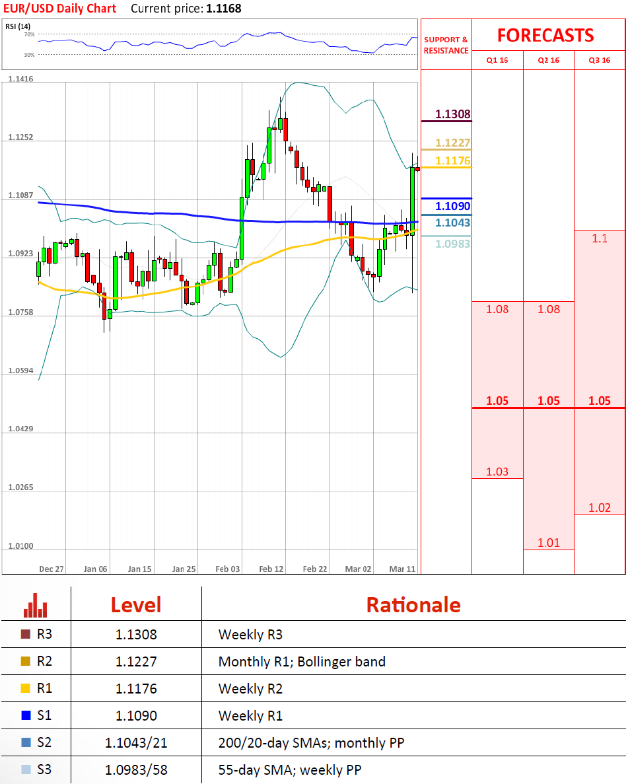628x784 pixels.
Task: Click the R3 row label in table
Action: tap(44, 634)
